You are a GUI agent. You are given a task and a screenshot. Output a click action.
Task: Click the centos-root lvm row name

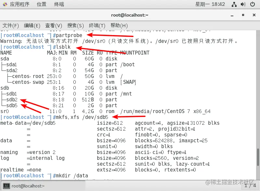tap(28, 76)
